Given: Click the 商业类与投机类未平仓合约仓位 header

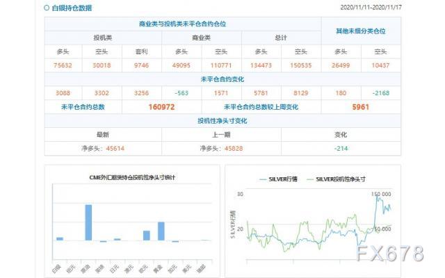Looking at the screenshot, I should click(x=182, y=24).
